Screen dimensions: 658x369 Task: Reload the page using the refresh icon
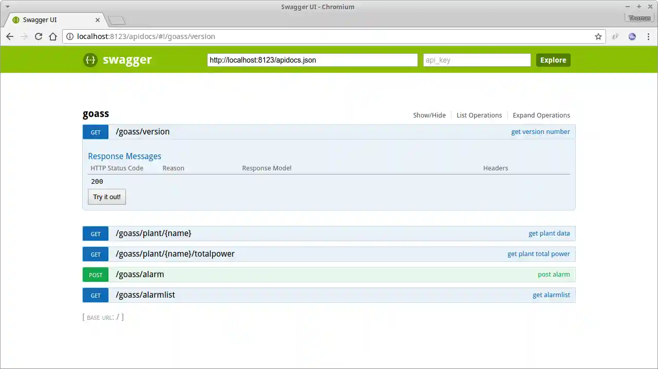coord(38,36)
